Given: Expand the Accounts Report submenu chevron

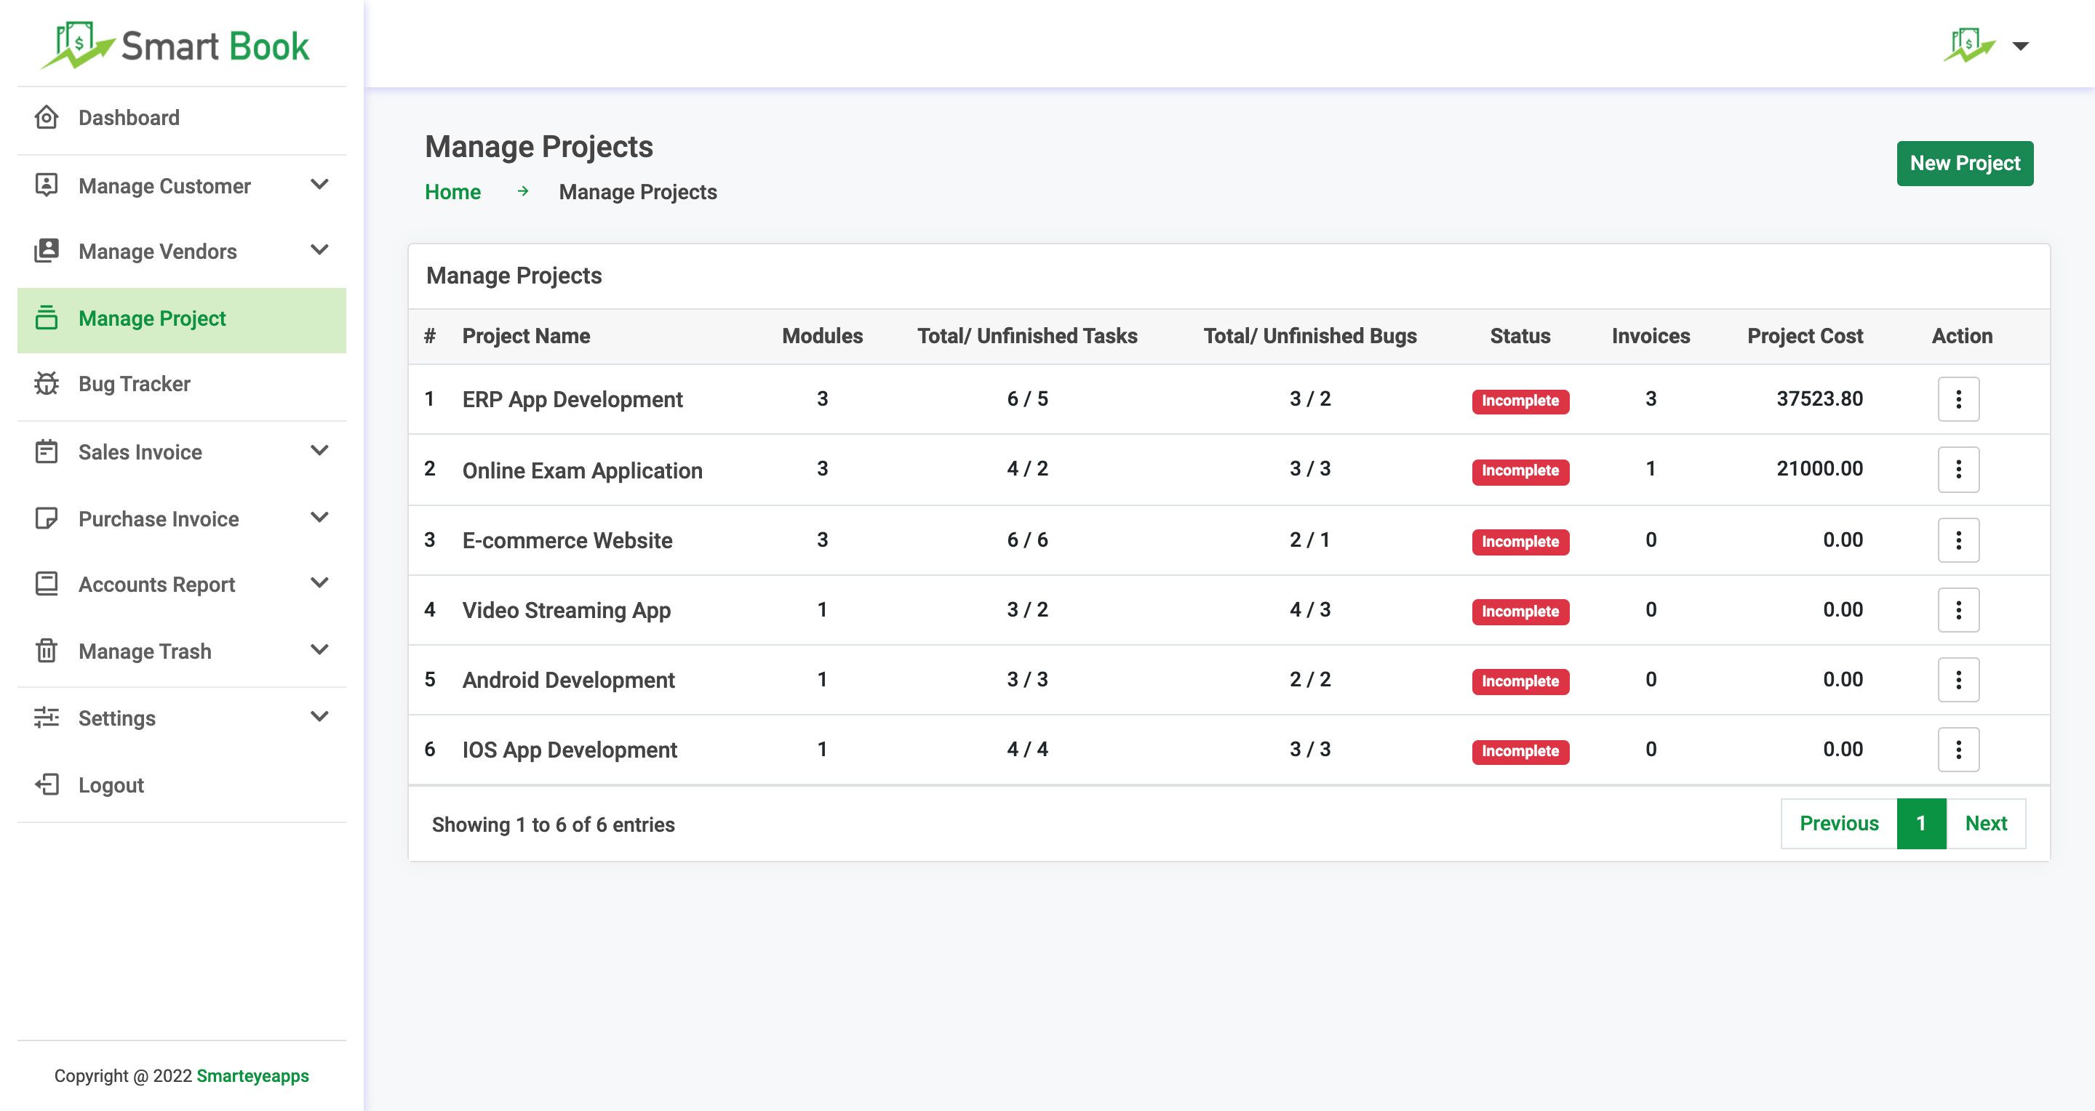Looking at the screenshot, I should [319, 584].
